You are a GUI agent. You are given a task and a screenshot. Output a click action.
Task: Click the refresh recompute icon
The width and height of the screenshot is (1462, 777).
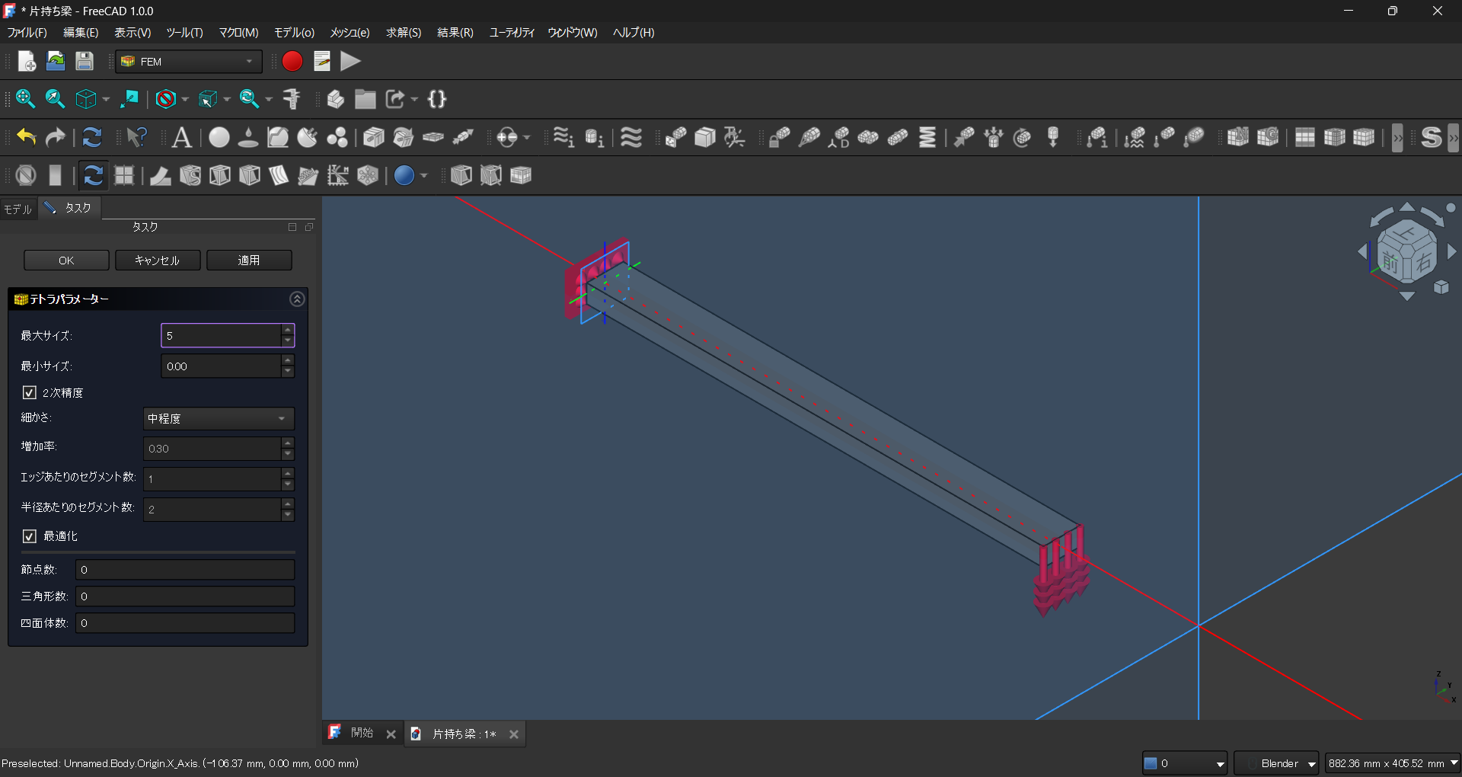pos(92,137)
